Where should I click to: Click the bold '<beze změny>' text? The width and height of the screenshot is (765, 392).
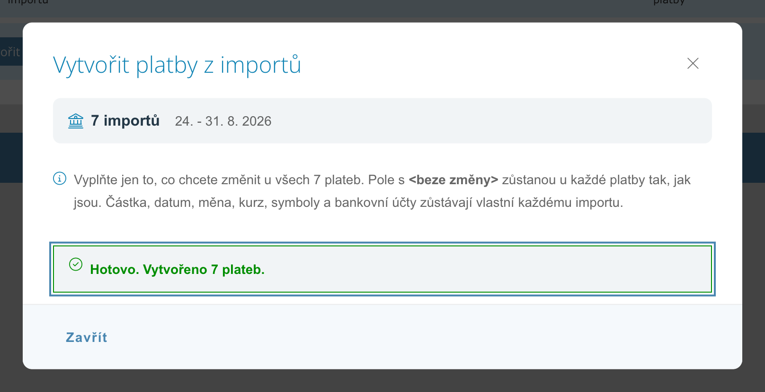tap(453, 180)
